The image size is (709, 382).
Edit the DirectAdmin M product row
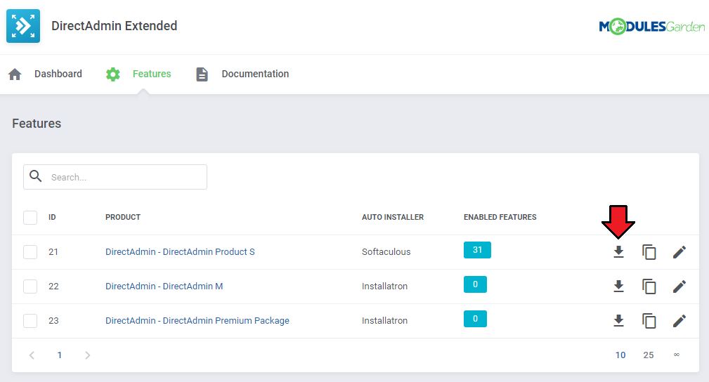[679, 286]
